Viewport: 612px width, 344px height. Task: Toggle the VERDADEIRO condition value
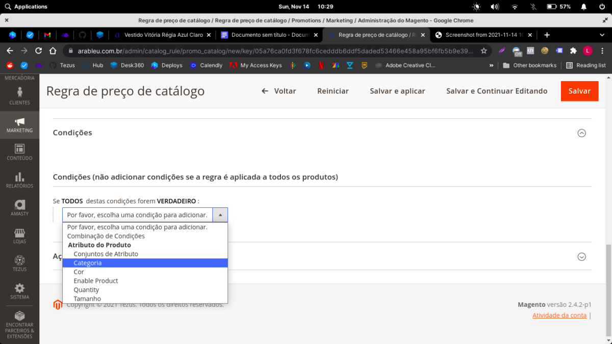tap(176, 201)
